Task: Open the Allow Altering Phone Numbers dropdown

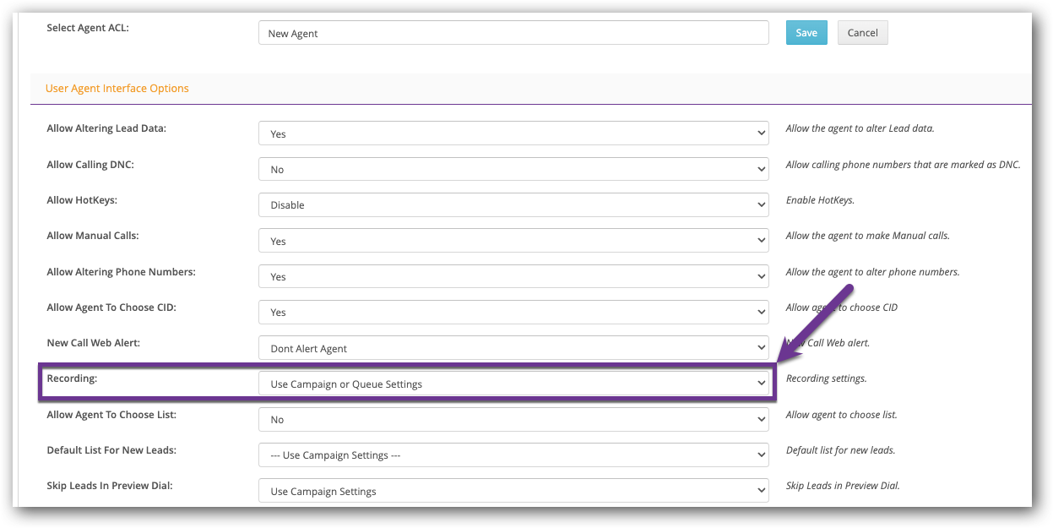Action: pyautogui.click(x=513, y=276)
